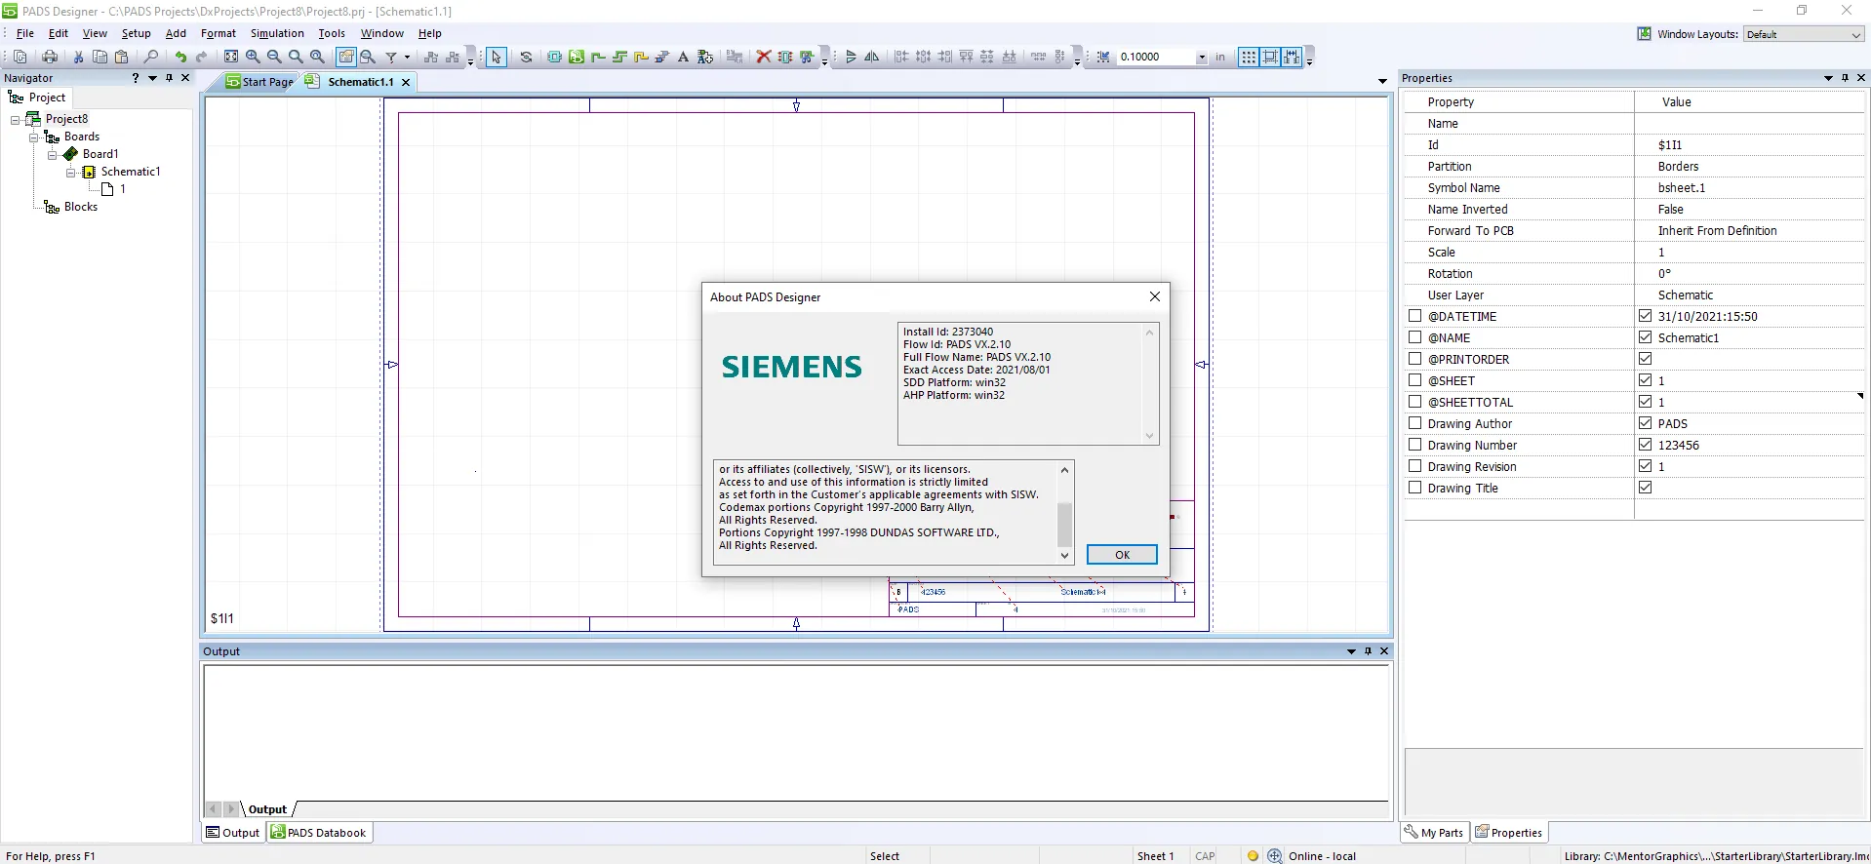Click the red X Delete icon

[x=764, y=57]
